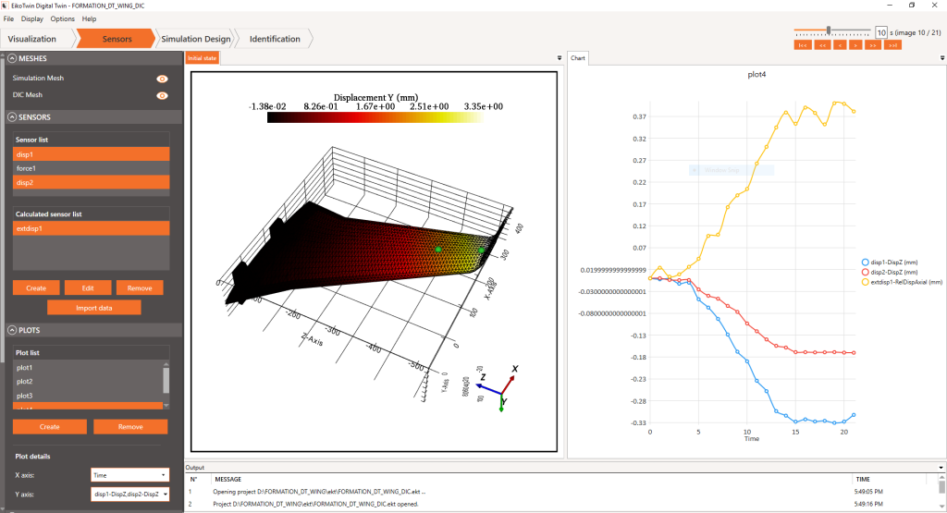
Task: Open the Display menu
Action: coord(32,18)
